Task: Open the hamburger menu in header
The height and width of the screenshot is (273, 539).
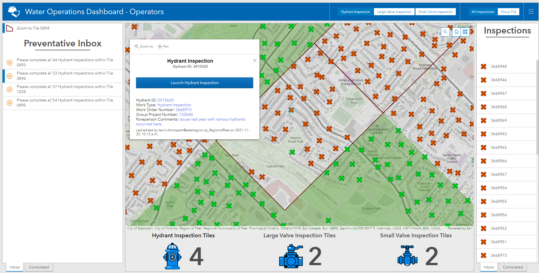Action: coord(531,12)
